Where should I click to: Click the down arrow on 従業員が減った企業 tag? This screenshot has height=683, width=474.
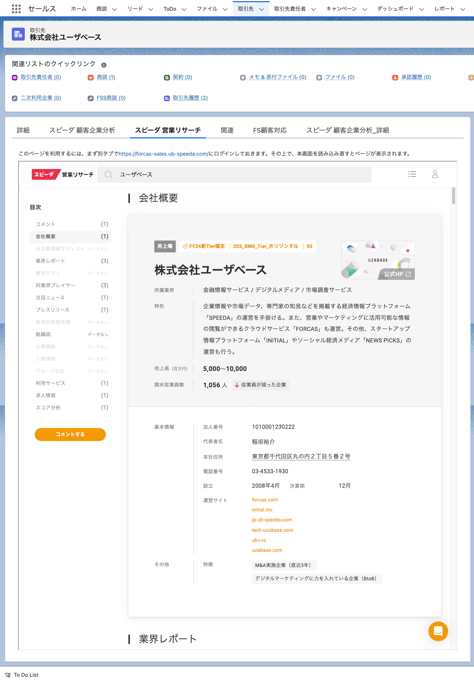click(x=237, y=385)
